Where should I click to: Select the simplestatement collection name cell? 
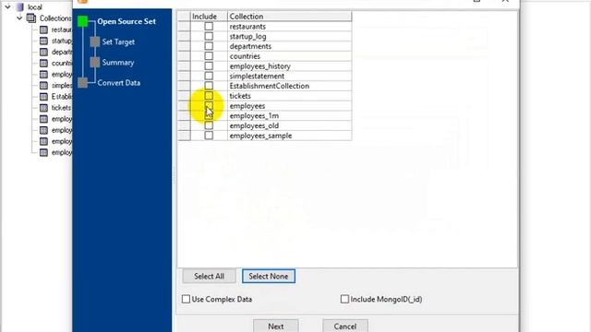click(x=289, y=76)
